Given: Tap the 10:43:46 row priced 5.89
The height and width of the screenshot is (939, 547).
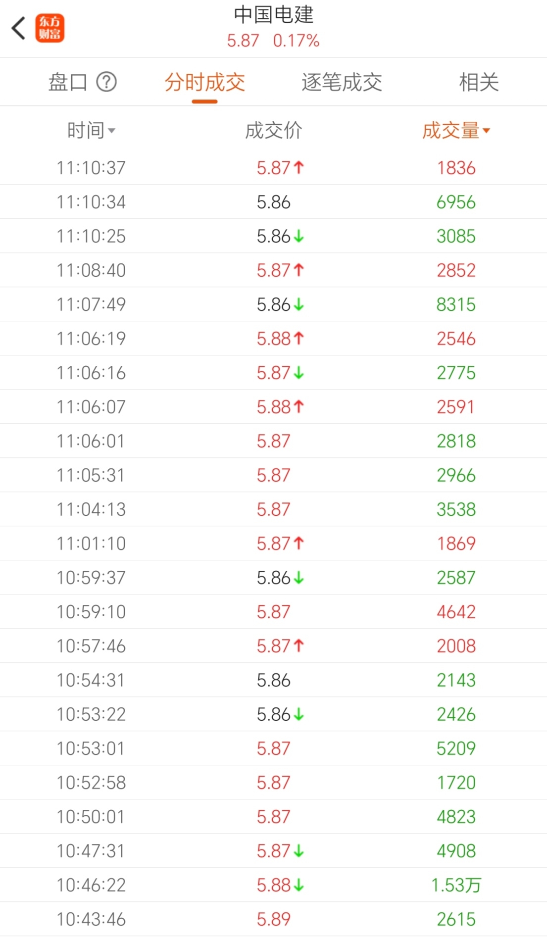Looking at the screenshot, I should coord(273,919).
